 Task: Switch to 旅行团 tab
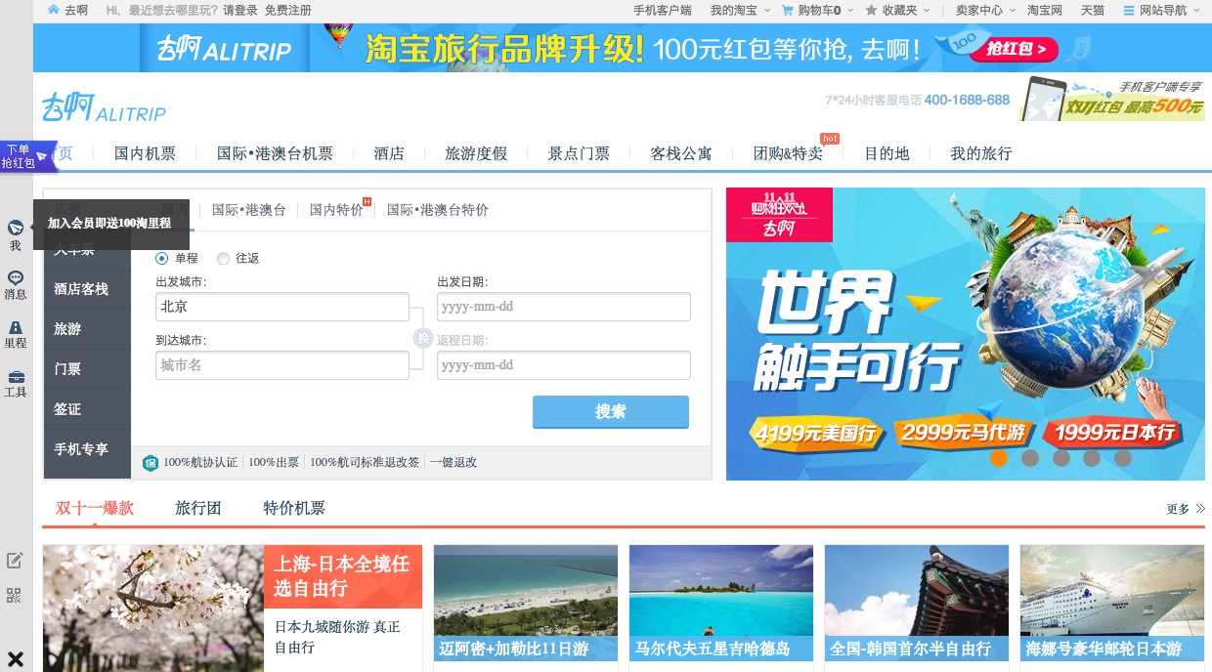point(198,508)
